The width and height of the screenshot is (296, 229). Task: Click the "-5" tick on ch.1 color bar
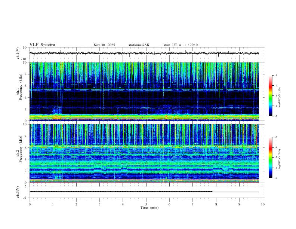[276, 96]
